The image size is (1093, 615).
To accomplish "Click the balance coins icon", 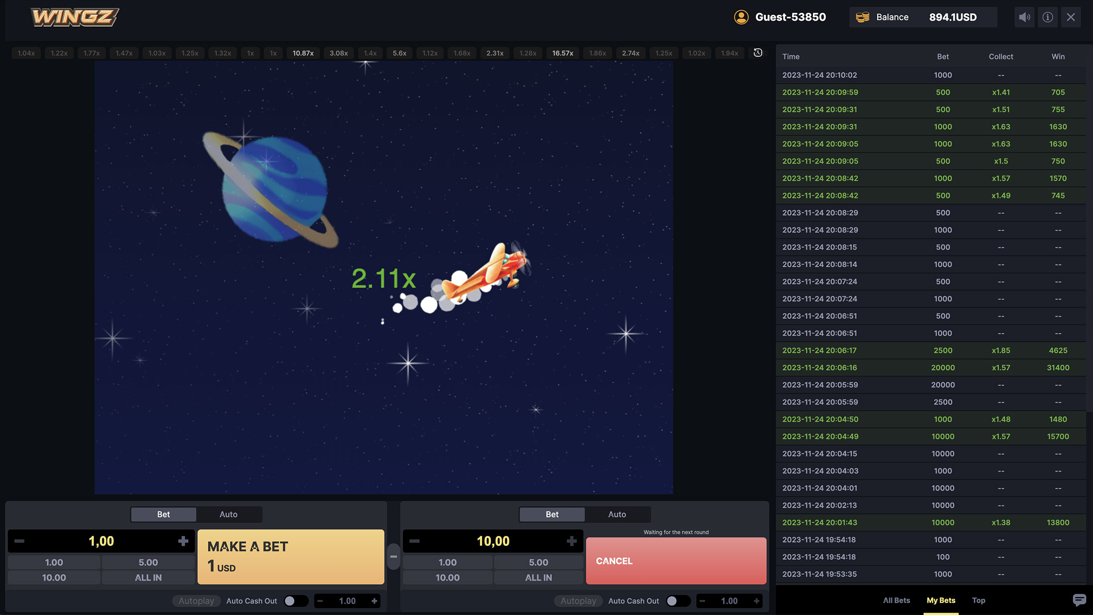I will 863,17.
